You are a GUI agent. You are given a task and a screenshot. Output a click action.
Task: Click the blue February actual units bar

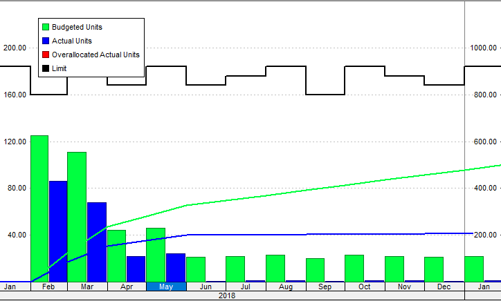tap(58, 231)
